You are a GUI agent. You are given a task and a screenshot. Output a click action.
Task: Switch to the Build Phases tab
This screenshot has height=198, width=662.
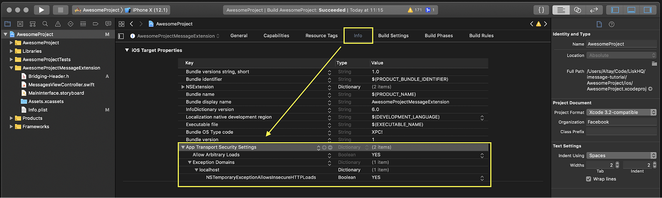439,36
